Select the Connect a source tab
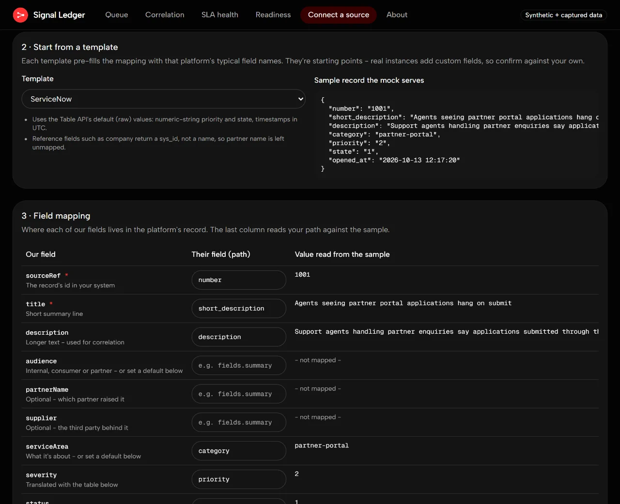This screenshot has height=504, width=620. [339, 15]
